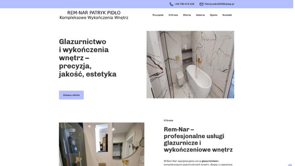This screenshot has width=295, height=166.
Task: Click the envelope email icon
Action: 201,4
